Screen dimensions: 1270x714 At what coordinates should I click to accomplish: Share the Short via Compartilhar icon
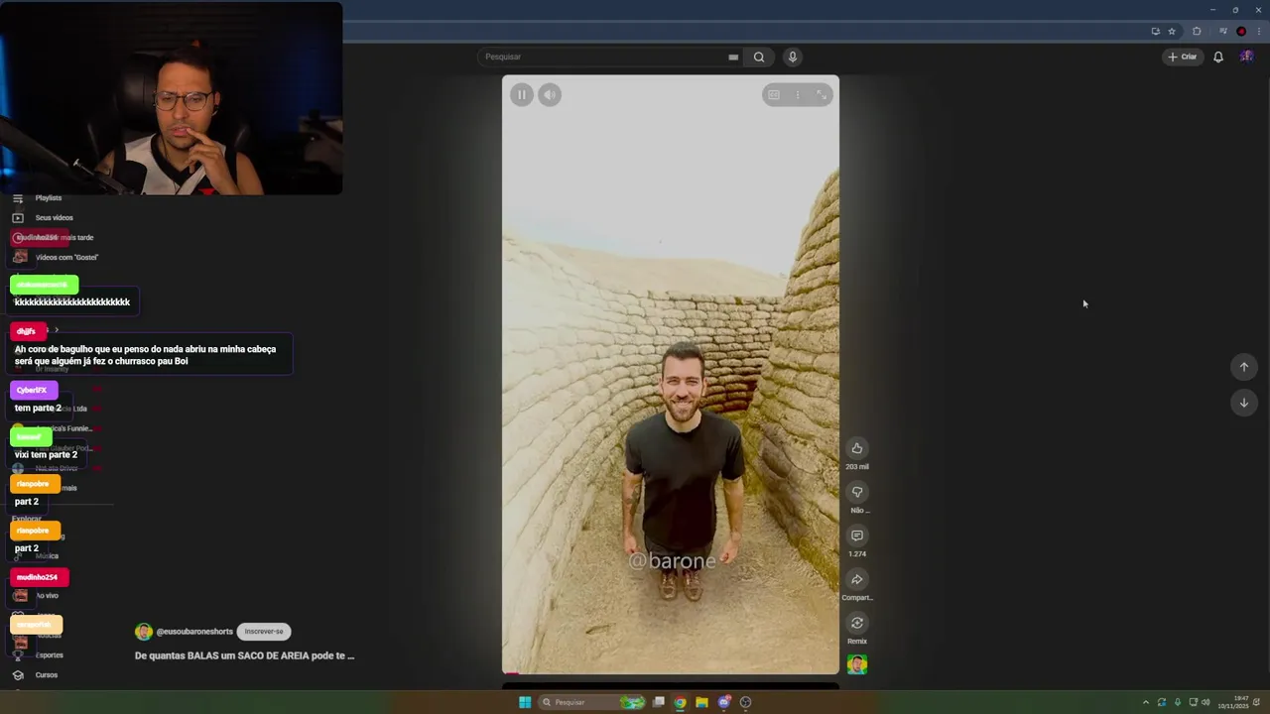pyautogui.click(x=857, y=579)
